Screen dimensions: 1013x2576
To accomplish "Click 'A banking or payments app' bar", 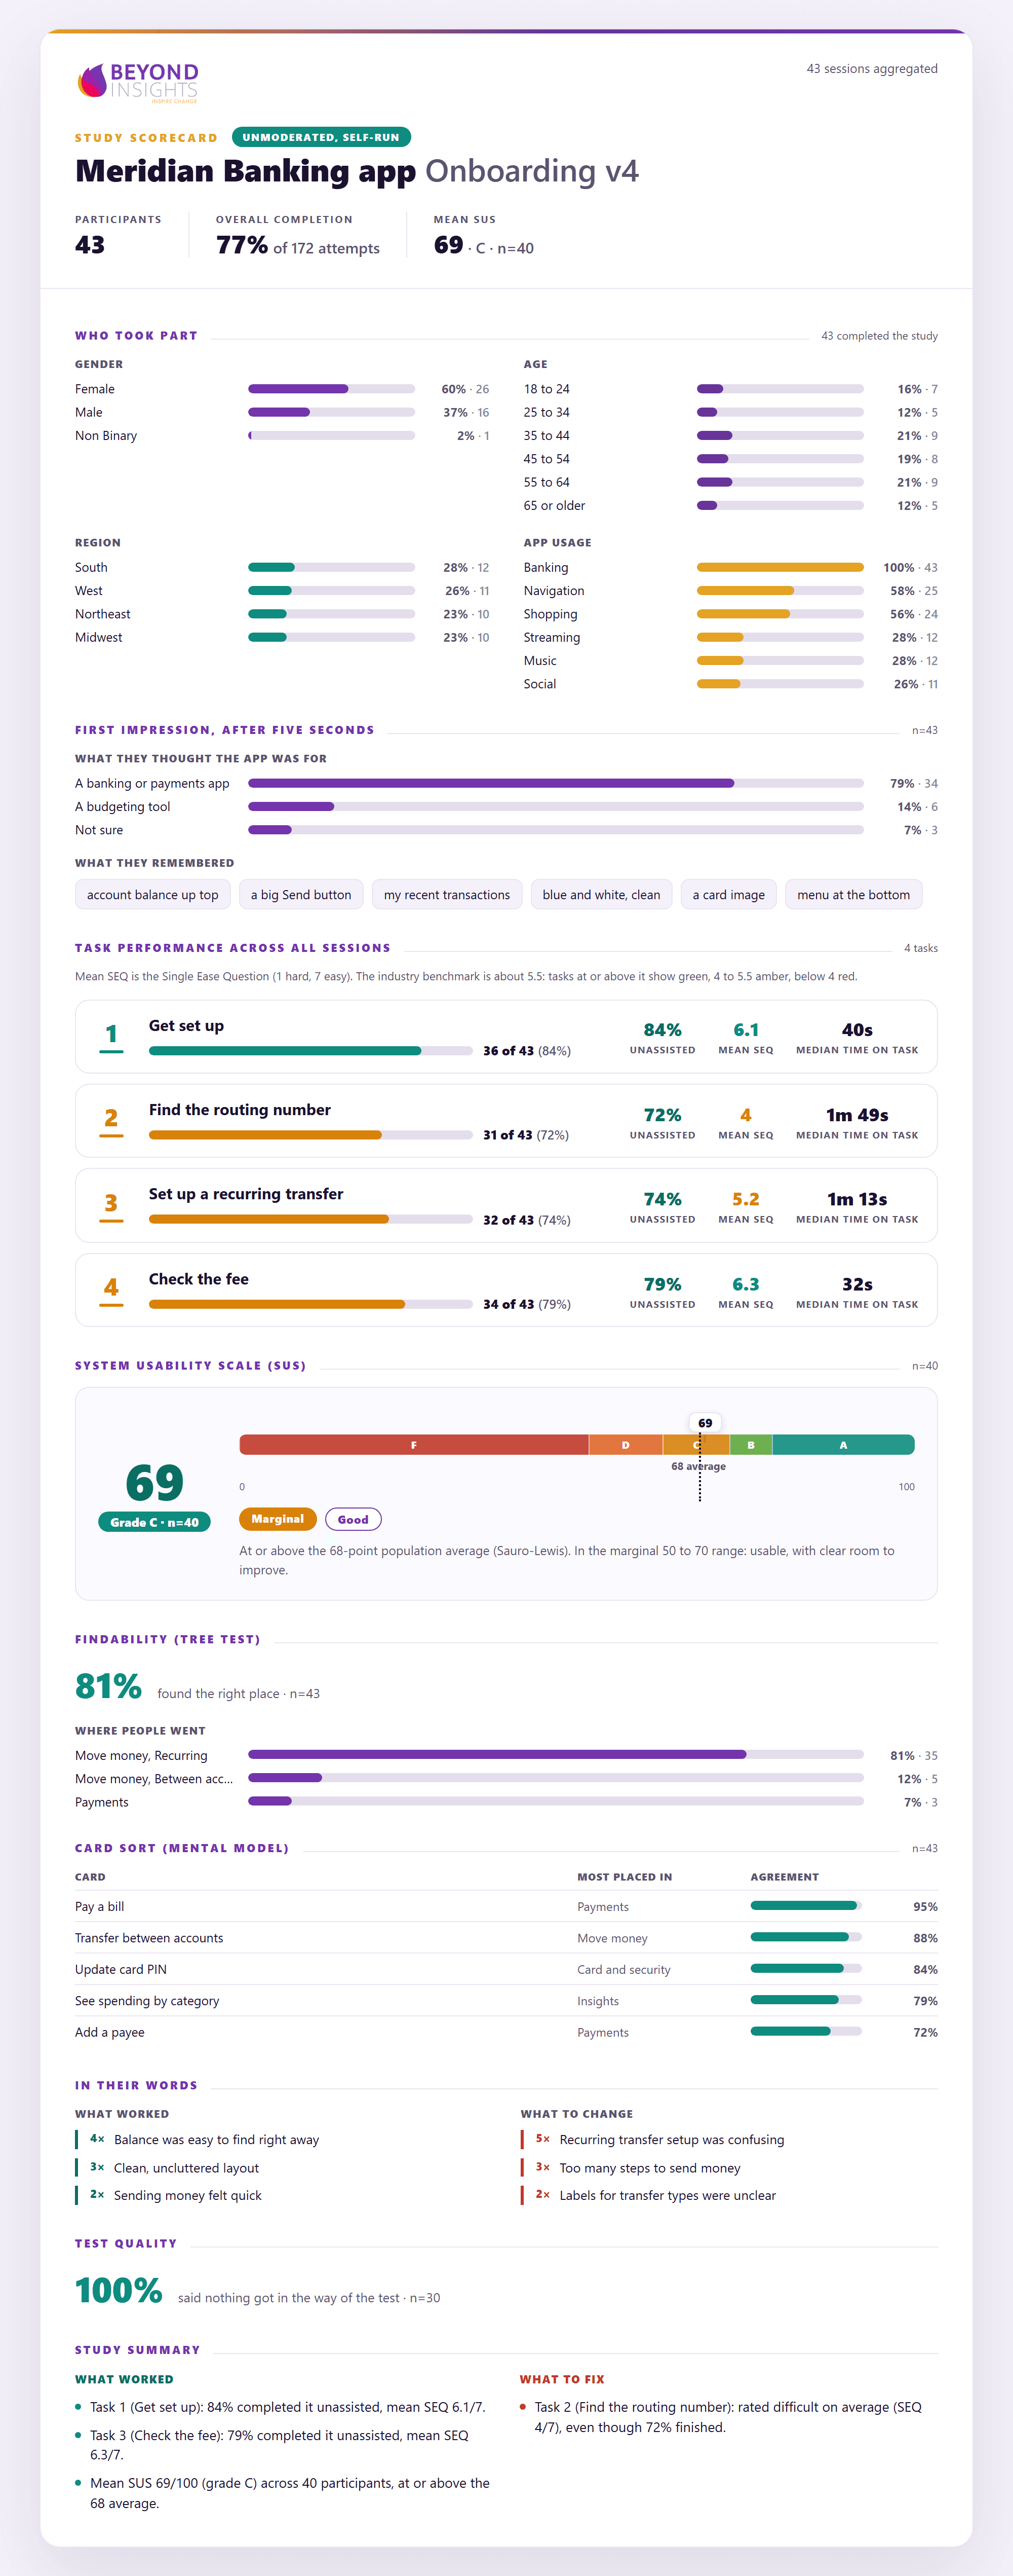I will pyautogui.click(x=556, y=783).
